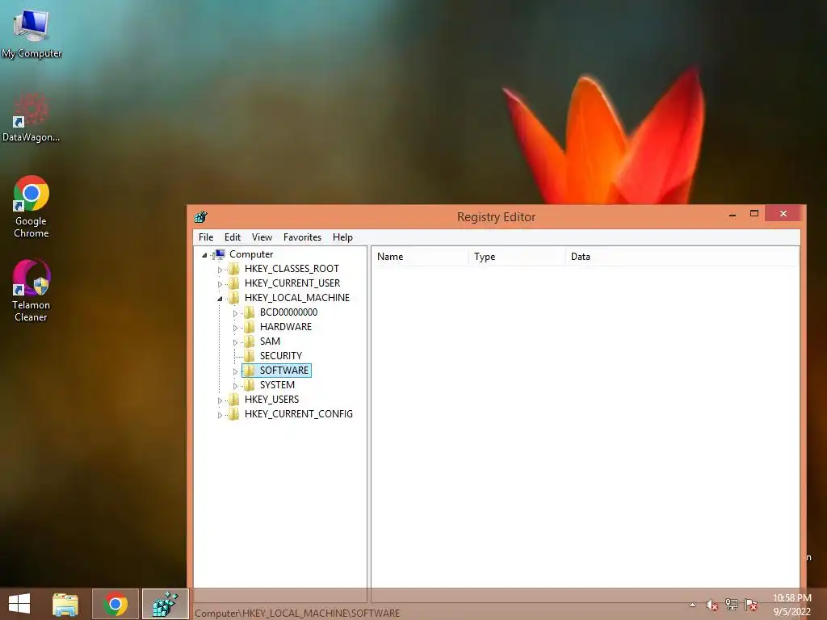Click the muted volume tray icon

(712, 605)
